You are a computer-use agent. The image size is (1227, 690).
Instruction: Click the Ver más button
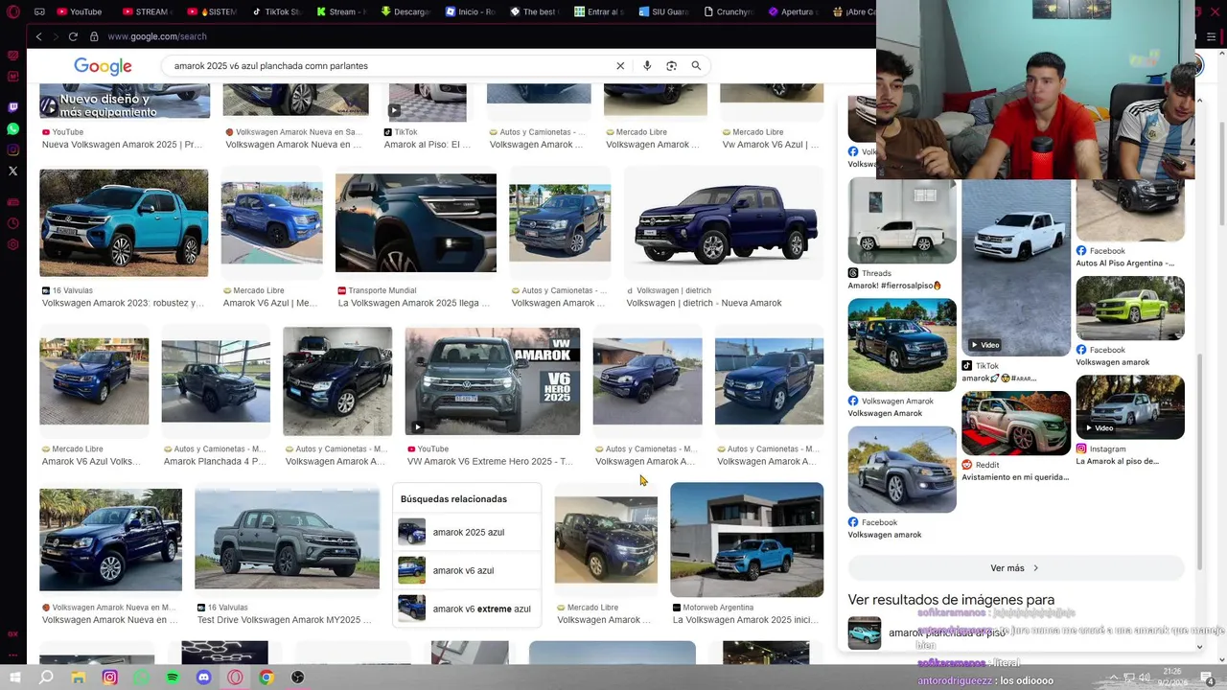pos(1015,568)
